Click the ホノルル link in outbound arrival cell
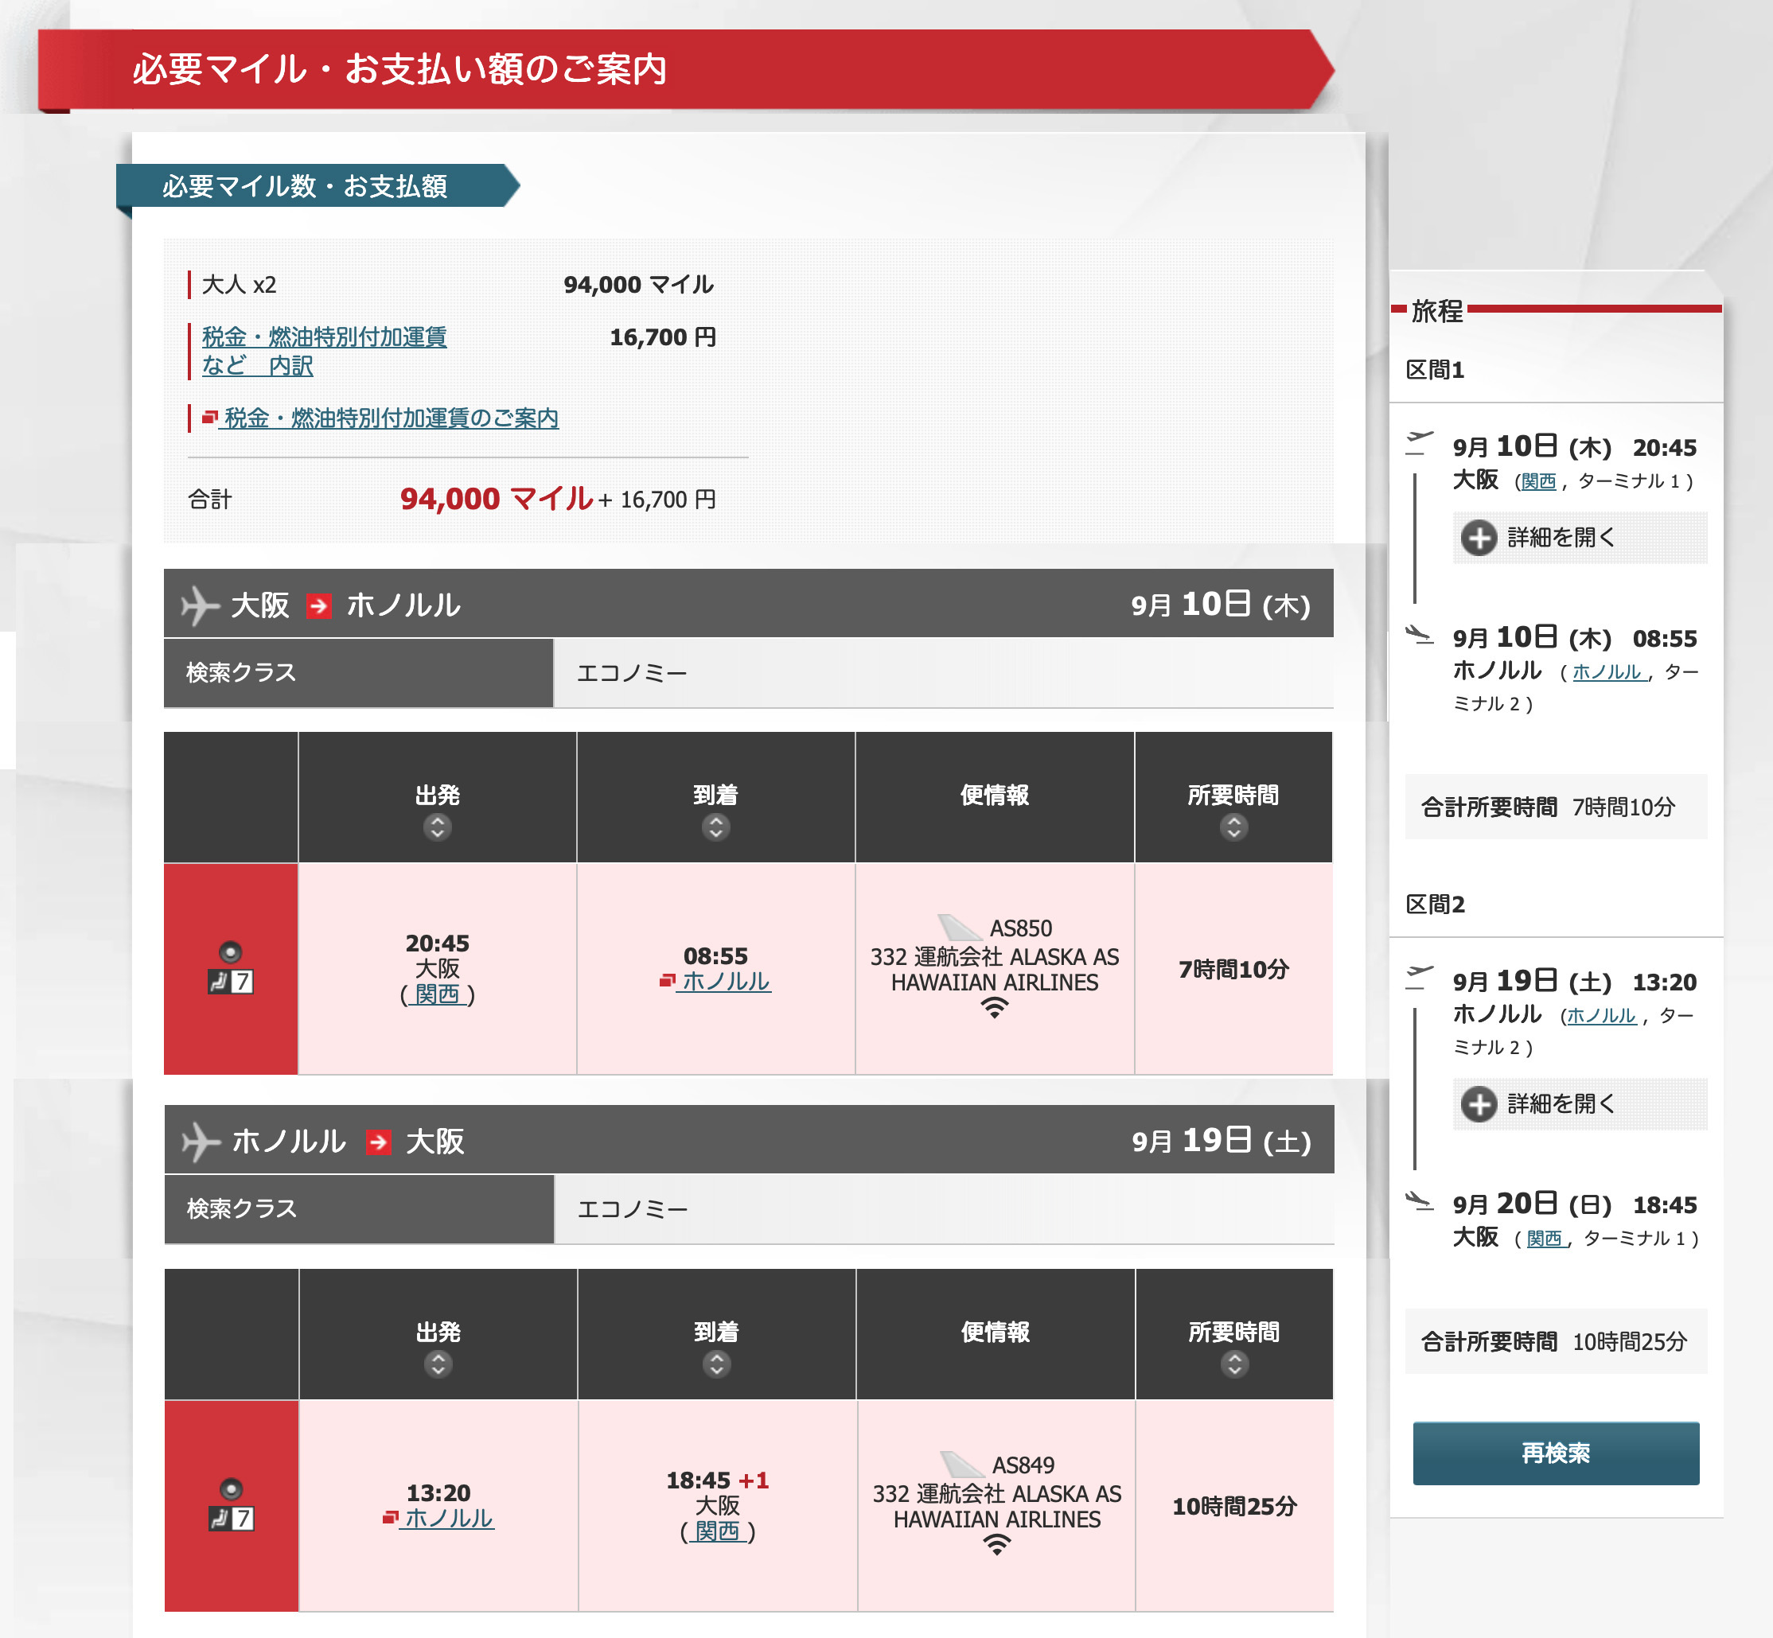 [724, 981]
